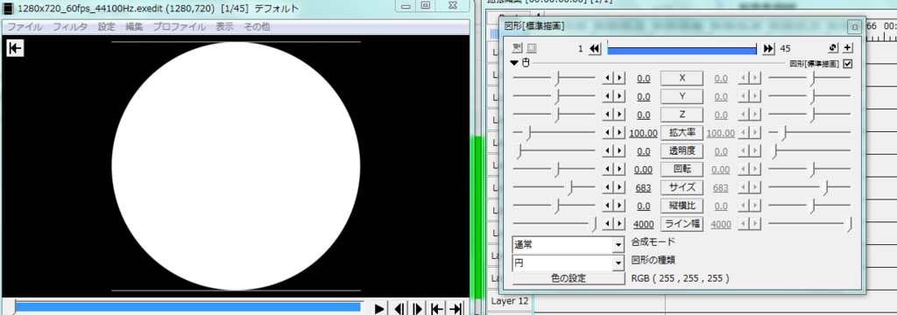Increase 透明度 with its right arrow
This screenshot has width=897, height=315.
[619, 150]
